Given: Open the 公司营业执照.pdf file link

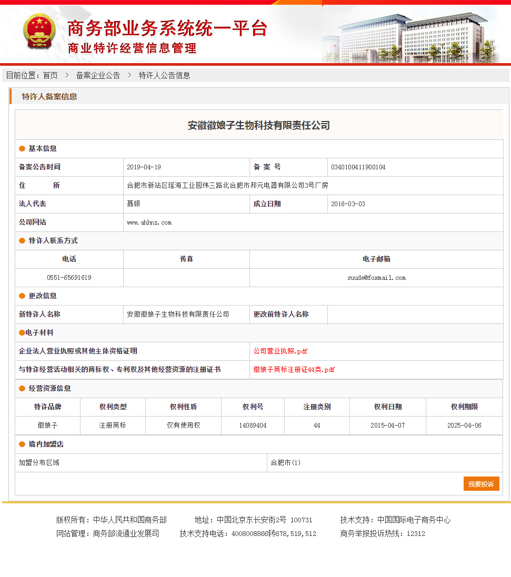Looking at the screenshot, I should tap(280, 351).
